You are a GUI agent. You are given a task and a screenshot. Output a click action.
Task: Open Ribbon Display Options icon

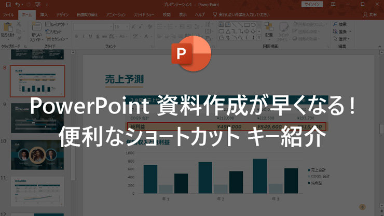(333, 4)
